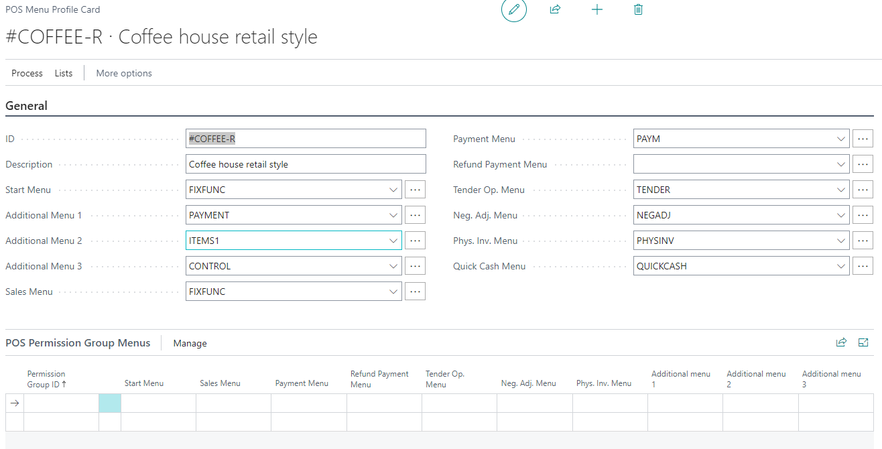Click Manage in Permission Group Menus
The width and height of the screenshot is (882, 449).
pos(190,343)
